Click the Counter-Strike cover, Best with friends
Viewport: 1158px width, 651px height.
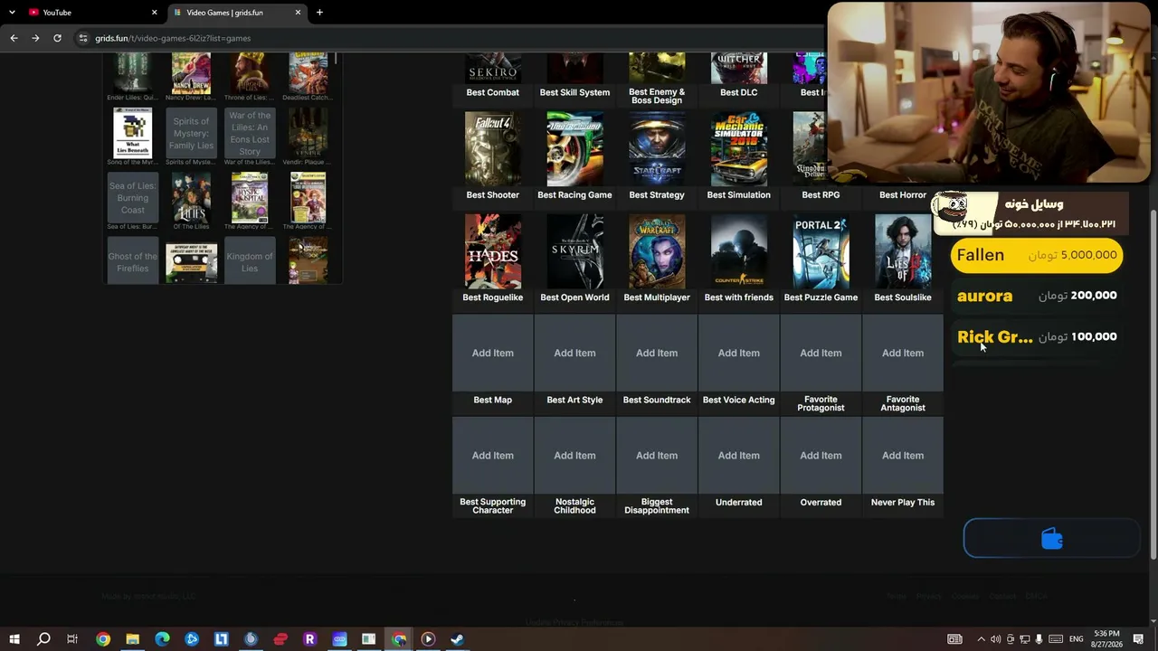tap(738, 251)
